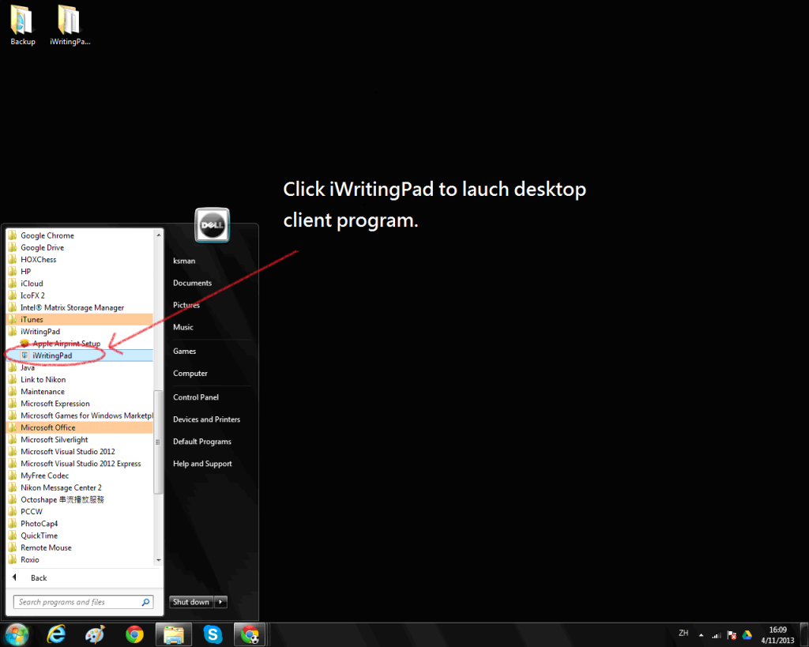Screen dimensions: 809x647
Task: Click the network signal tray icon
Action: pyautogui.click(x=717, y=635)
